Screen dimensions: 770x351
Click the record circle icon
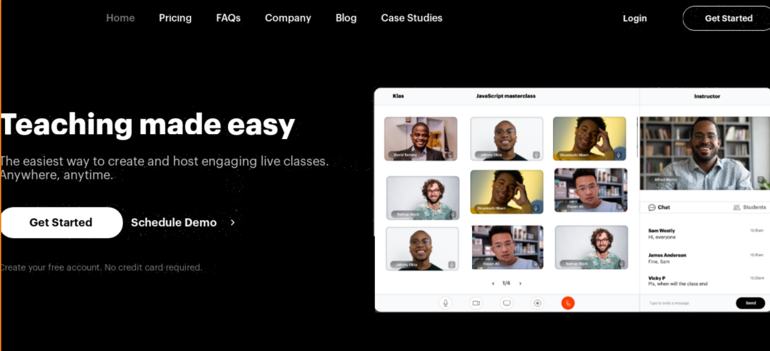537,303
